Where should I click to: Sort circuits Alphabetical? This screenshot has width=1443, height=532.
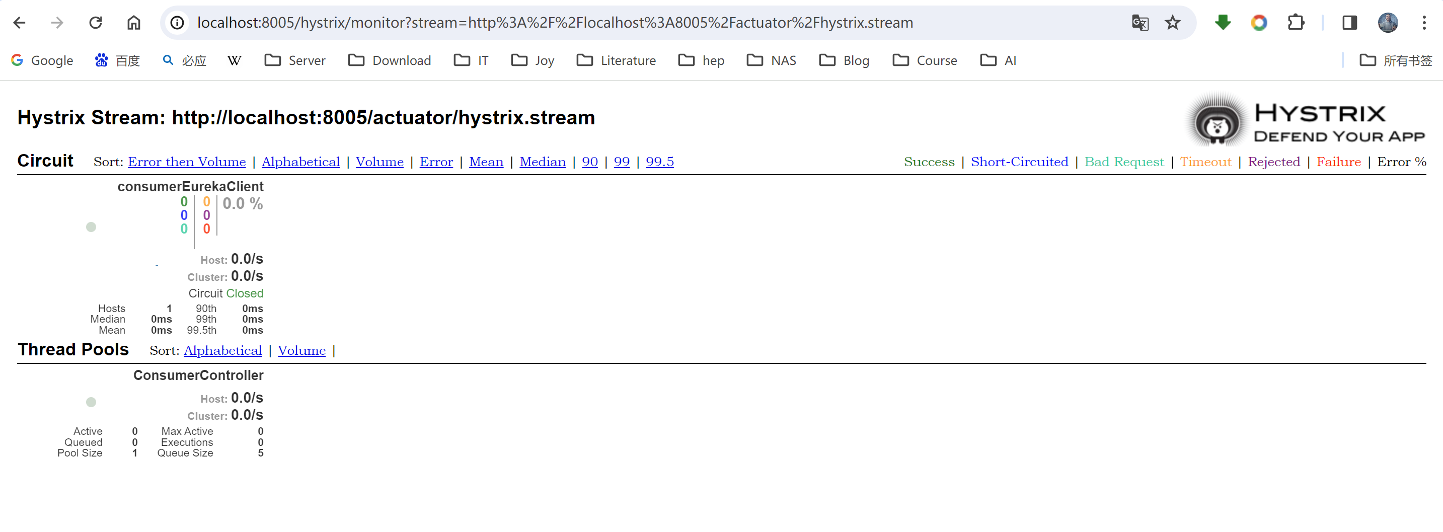click(x=301, y=162)
